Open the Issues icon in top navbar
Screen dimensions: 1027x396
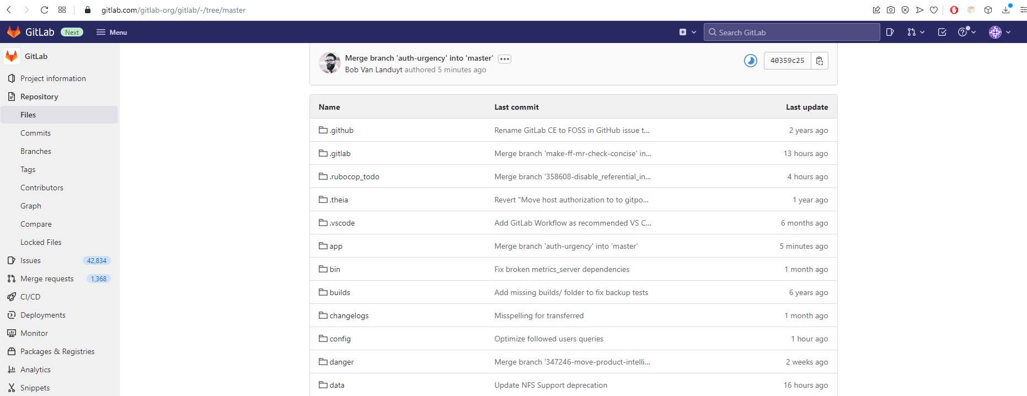point(890,32)
